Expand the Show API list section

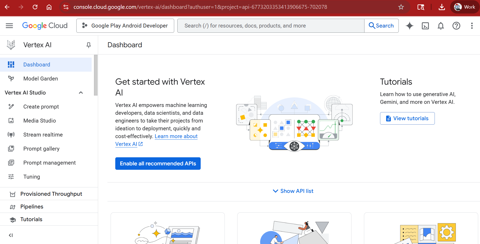[x=293, y=191]
